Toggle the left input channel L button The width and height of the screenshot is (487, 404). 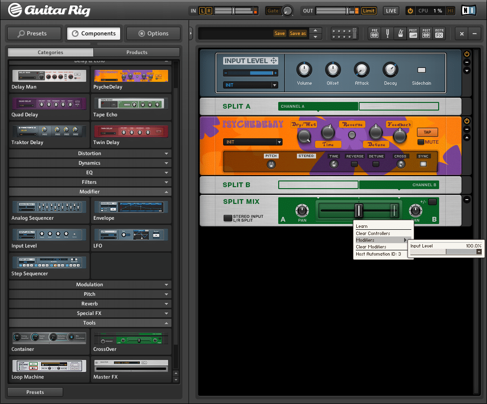click(203, 11)
